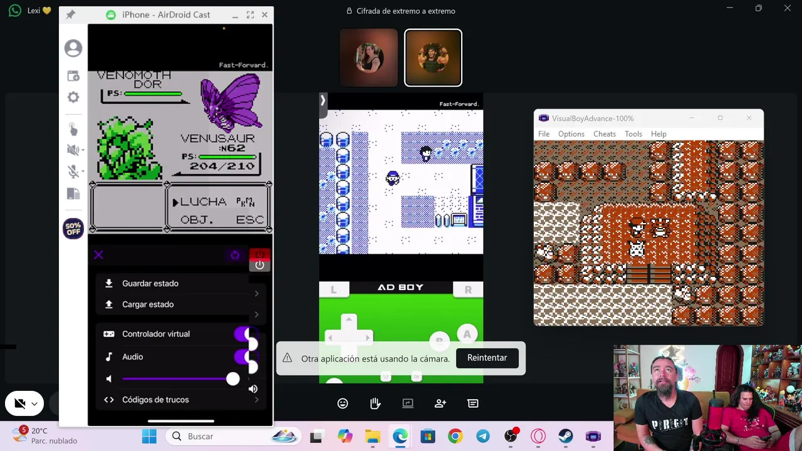Viewport: 802px width, 451px height.
Task: Open Cheats menu in VisualBoyAdvance
Action: pyautogui.click(x=605, y=134)
